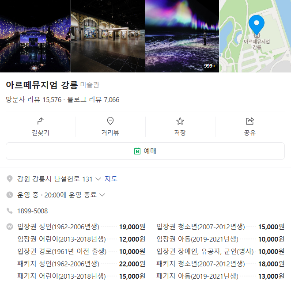291x284 pixels.
Task: Click the 길찾기 directions arrow icon
Action: click(x=41, y=121)
